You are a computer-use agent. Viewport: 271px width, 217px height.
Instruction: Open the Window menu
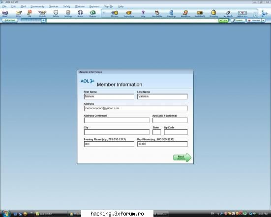coord(80,6)
